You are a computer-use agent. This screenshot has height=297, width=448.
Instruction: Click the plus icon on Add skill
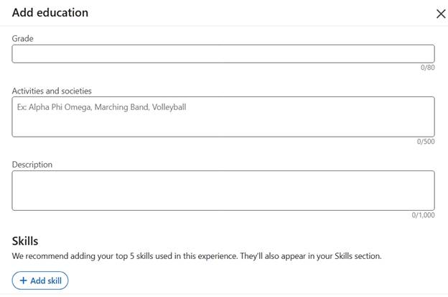pos(24,280)
